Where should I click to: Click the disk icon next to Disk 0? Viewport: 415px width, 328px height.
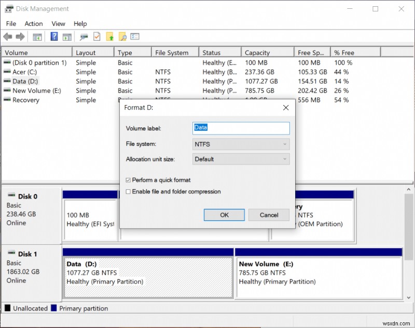point(11,195)
